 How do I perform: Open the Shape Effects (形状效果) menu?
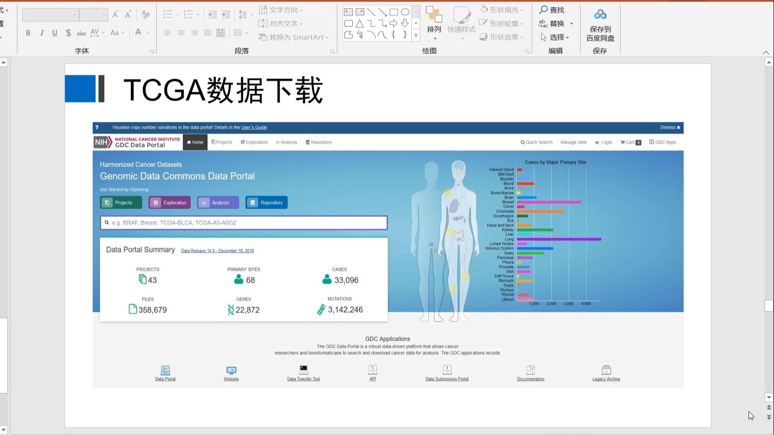point(502,37)
